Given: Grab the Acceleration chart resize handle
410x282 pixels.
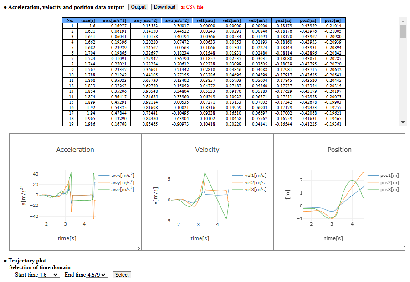Looking at the screenshot, I should (x=138, y=247).
